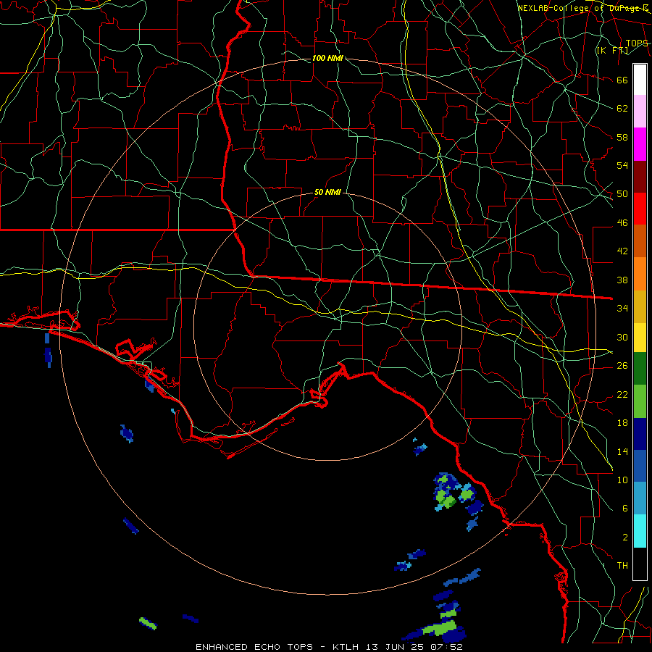Click the 26 legend value
652x652 pixels.
click(622, 365)
